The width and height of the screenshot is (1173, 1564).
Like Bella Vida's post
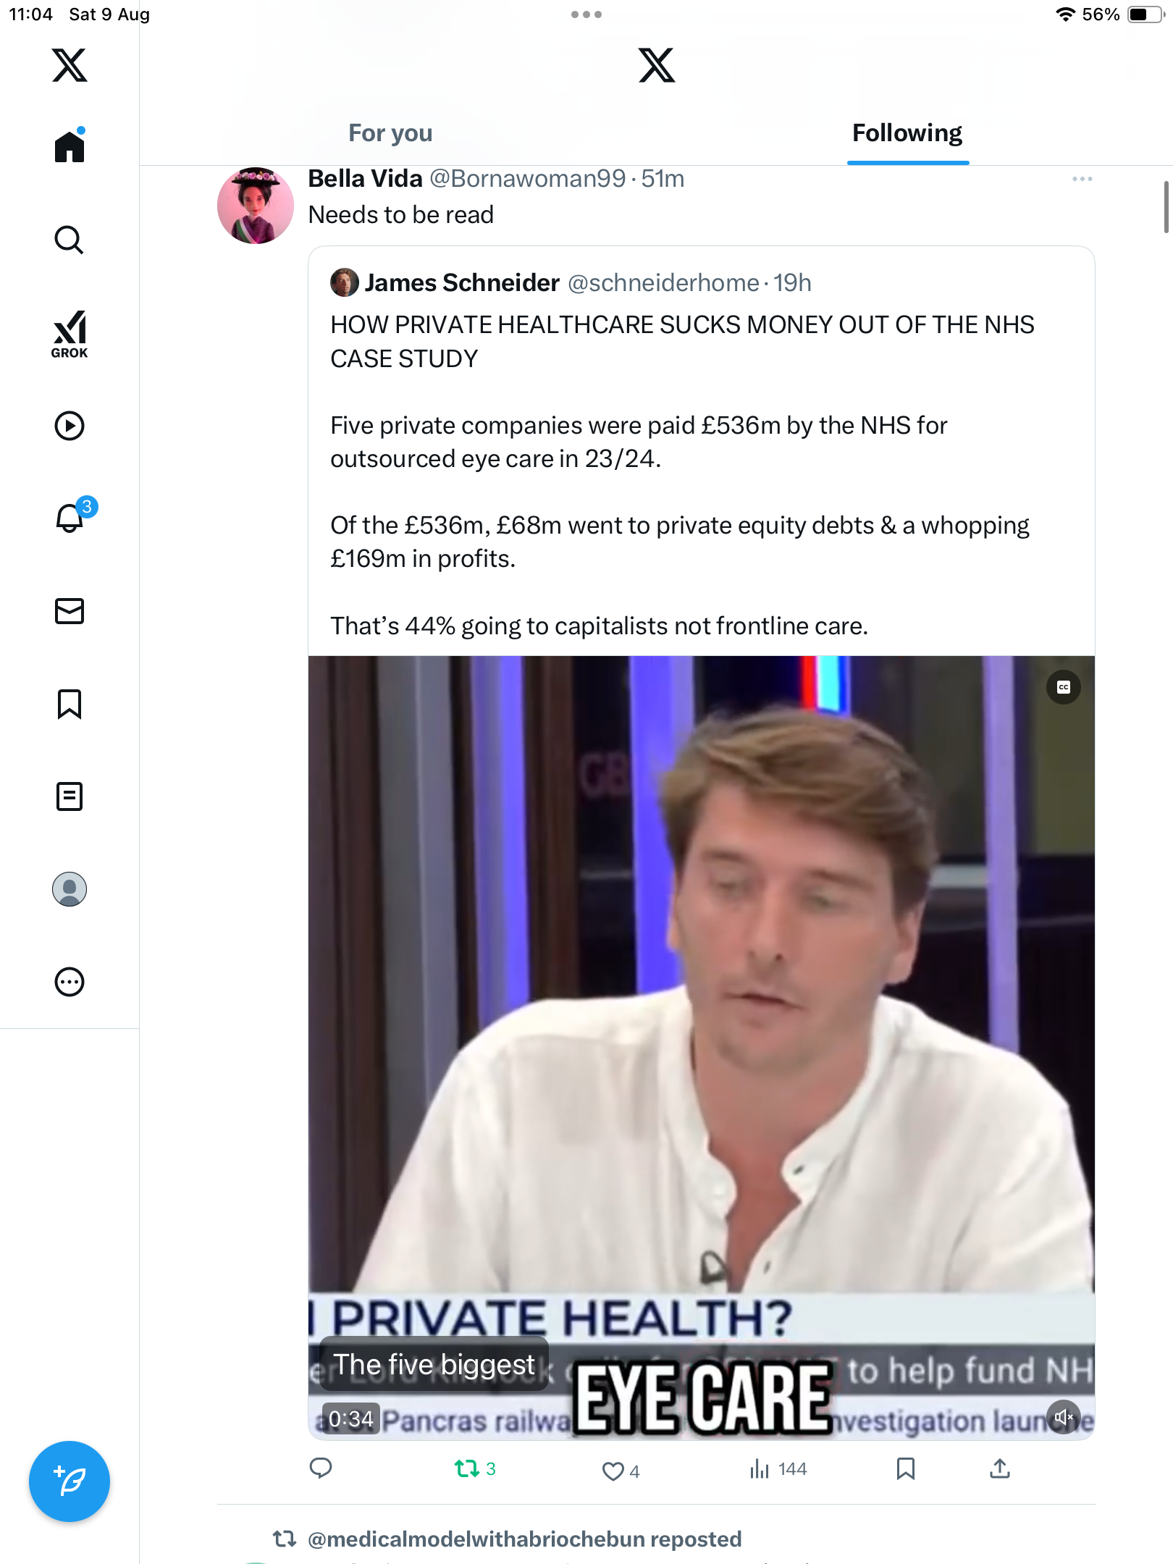613,1471
